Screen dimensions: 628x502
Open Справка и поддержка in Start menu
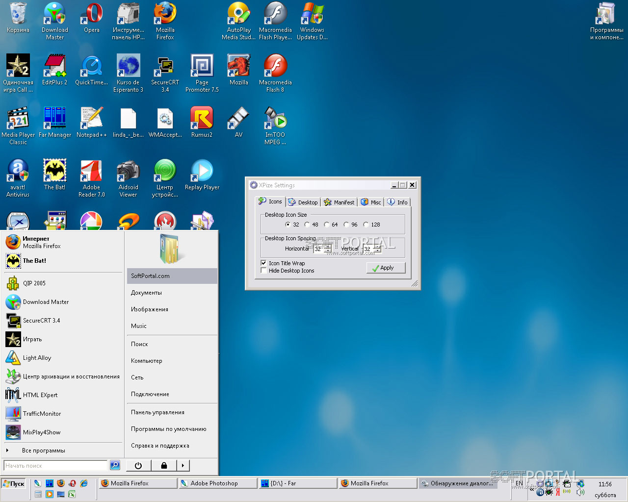point(172,446)
